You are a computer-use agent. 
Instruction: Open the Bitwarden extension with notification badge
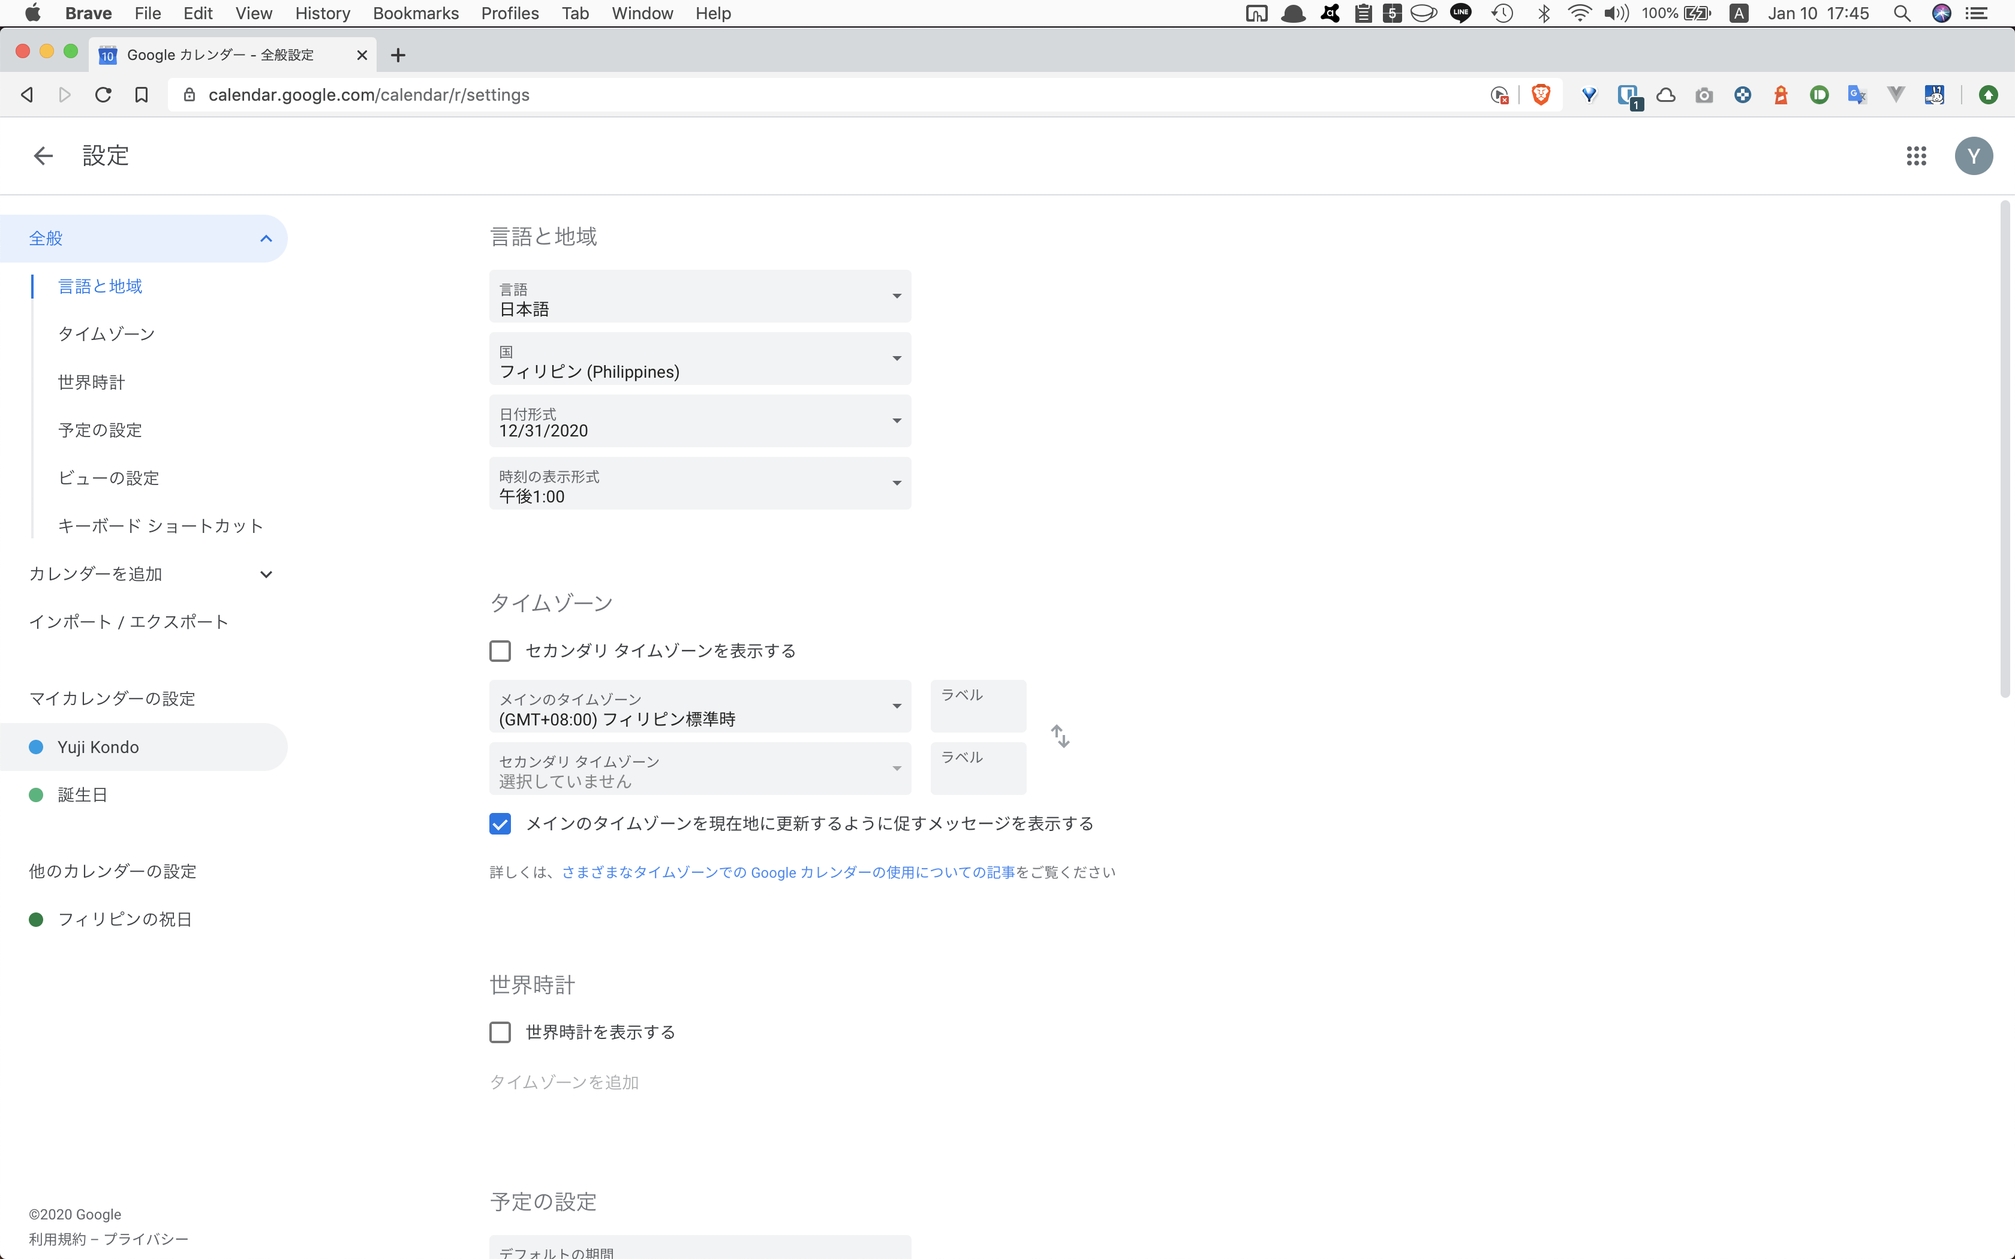coord(1629,94)
